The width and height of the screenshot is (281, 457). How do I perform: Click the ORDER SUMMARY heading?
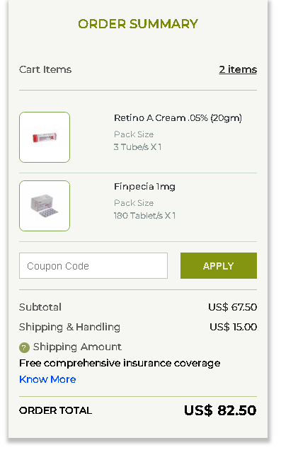(x=138, y=24)
